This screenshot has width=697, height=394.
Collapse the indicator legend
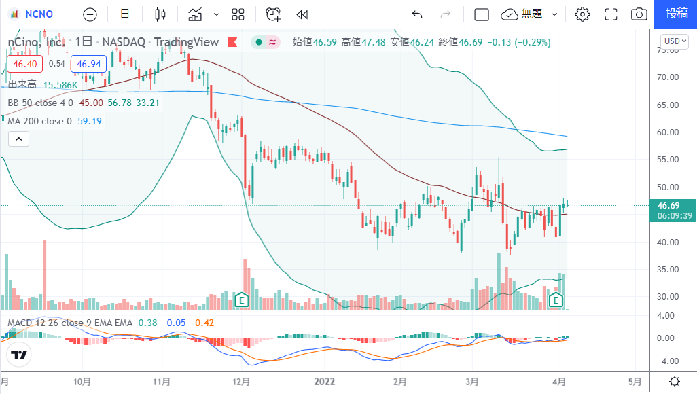point(18,139)
